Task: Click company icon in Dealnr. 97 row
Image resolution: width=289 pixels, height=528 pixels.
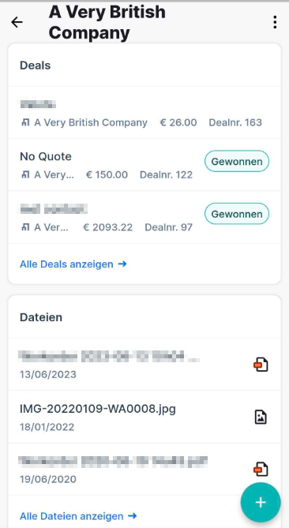Action: point(25,227)
